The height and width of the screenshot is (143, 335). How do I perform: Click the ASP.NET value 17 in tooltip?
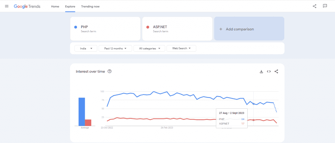[x=243, y=124]
